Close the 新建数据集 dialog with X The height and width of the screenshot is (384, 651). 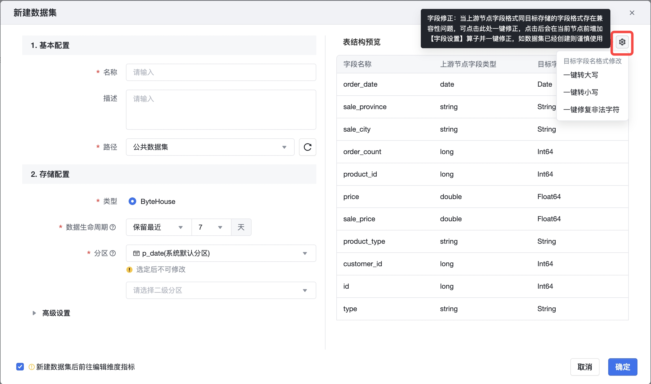point(632,13)
